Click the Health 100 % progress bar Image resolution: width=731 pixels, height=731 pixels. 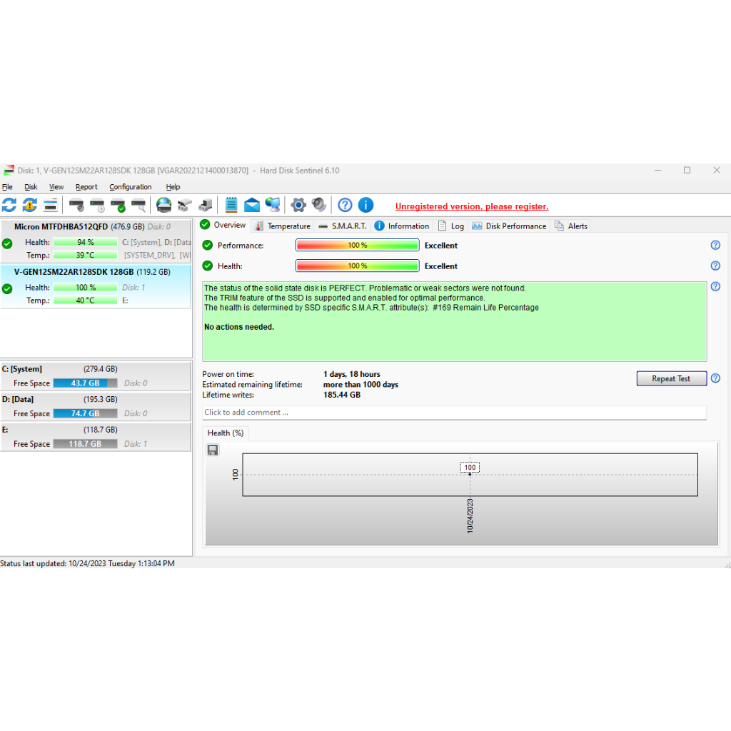tap(357, 266)
